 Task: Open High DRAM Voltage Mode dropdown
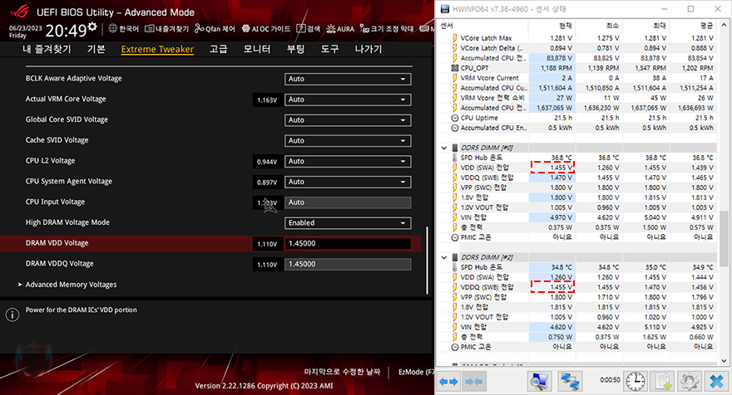tap(348, 223)
